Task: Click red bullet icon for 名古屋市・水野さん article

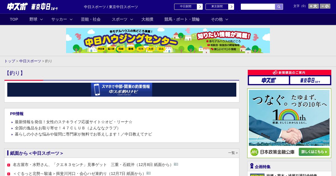Action: click(9, 165)
